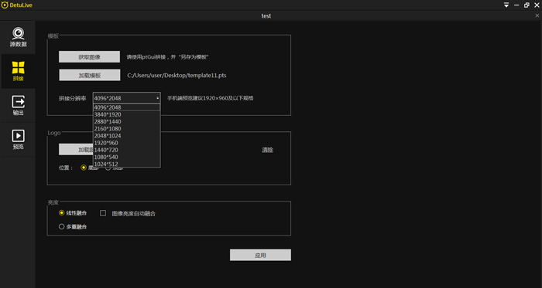This screenshot has width=542, height=288.
Task: Choose 1920*960 resolution option
Action: 126,143
